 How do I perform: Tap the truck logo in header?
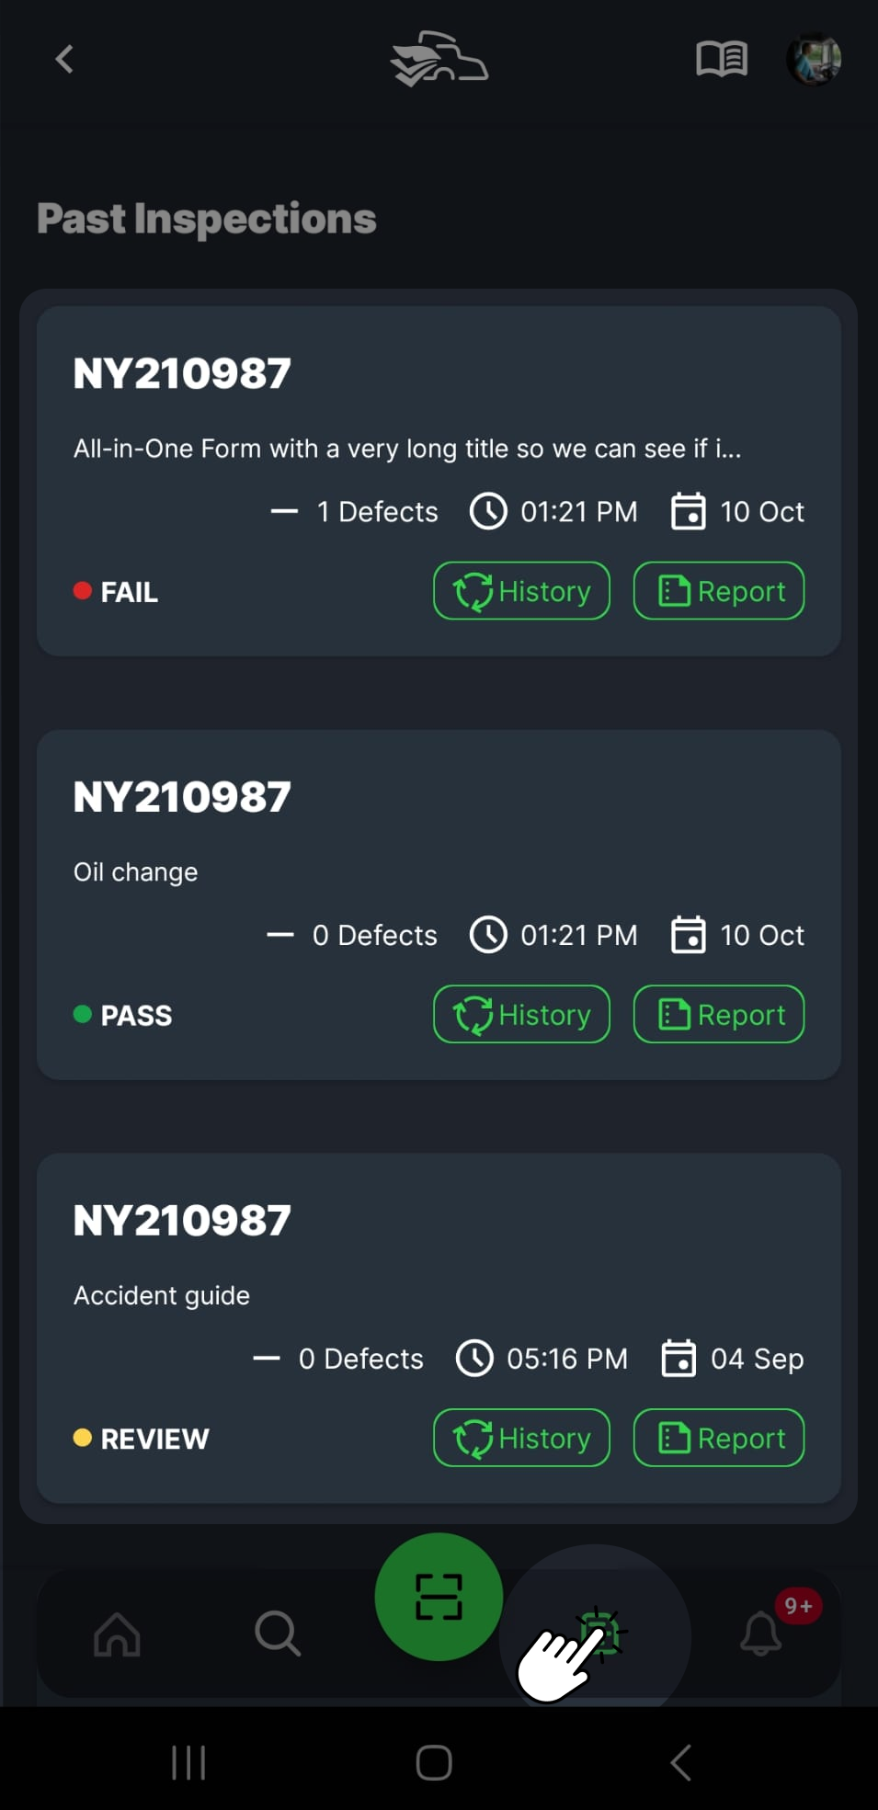click(x=439, y=60)
